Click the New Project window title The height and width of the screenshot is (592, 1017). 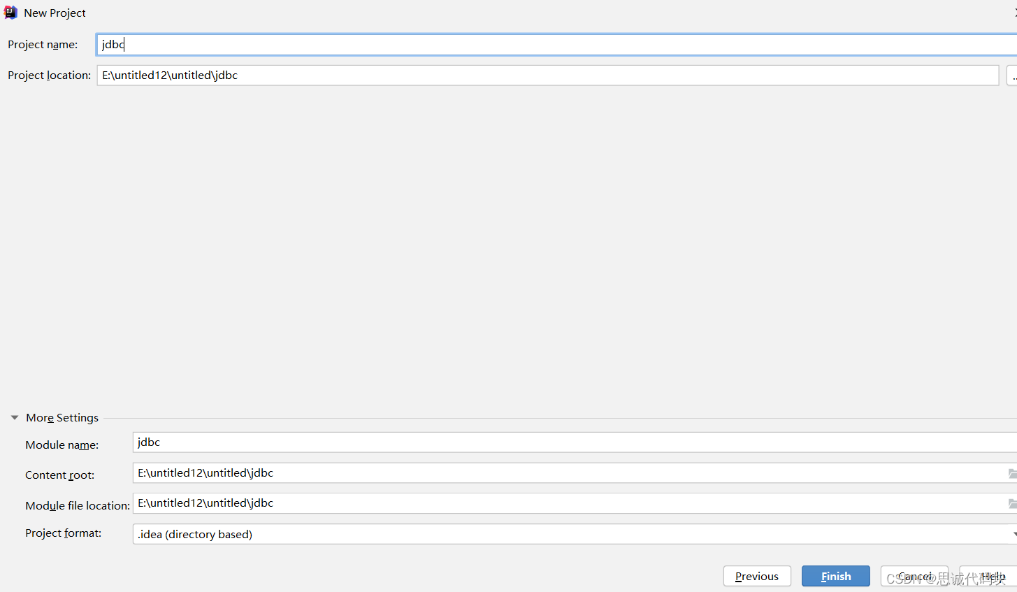[55, 13]
